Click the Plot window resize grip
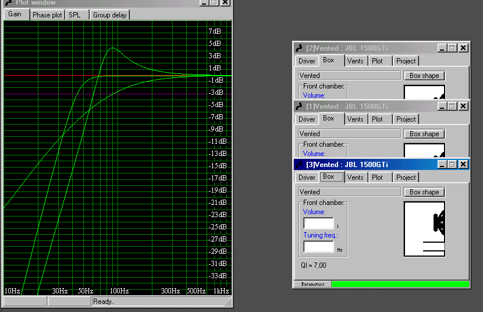Screen dimensions: 483x312 coord(228,303)
